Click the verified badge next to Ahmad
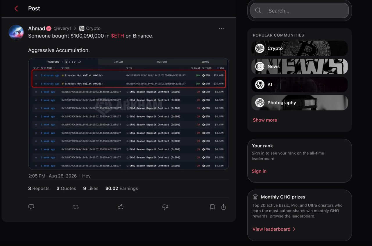The width and height of the screenshot is (372, 246). (49, 28)
